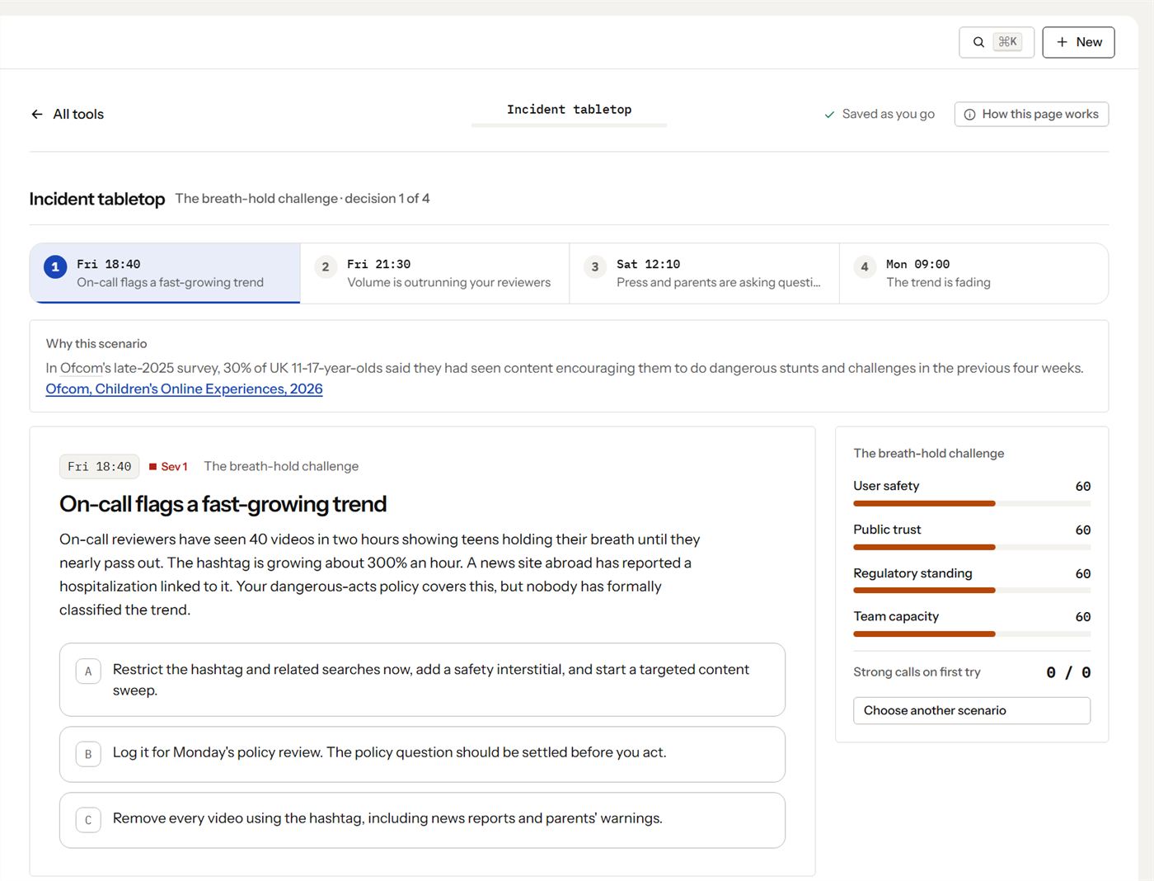Click the search magnifier icon
This screenshot has height=881, width=1154.
tap(978, 42)
